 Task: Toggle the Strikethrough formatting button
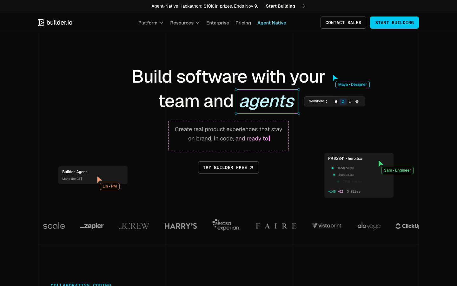pyautogui.click(x=357, y=102)
